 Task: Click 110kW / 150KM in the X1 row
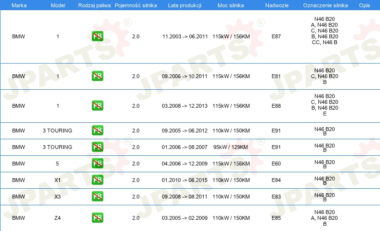point(231,180)
